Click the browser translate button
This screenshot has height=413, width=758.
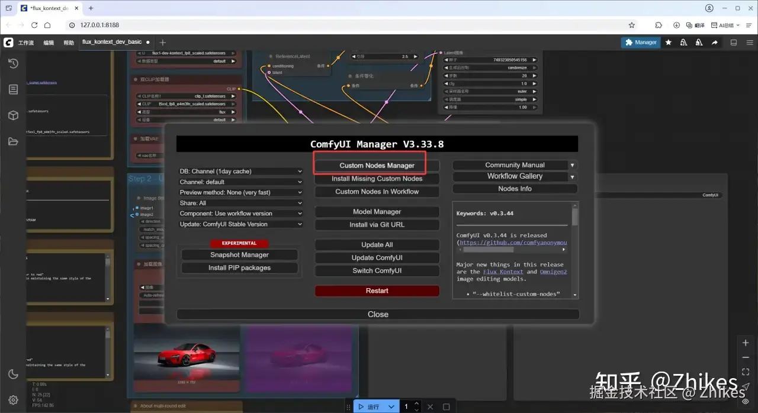point(695,25)
